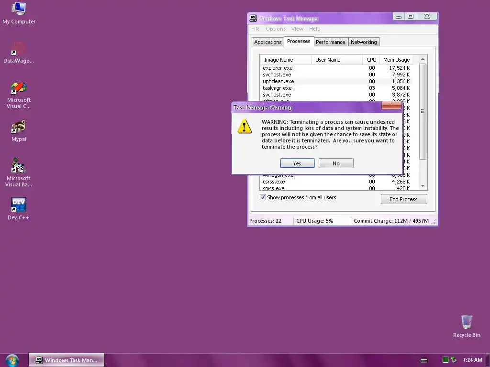Click the network activity tray icon
This screenshot has height=367, width=490.
pyautogui.click(x=454, y=360)
